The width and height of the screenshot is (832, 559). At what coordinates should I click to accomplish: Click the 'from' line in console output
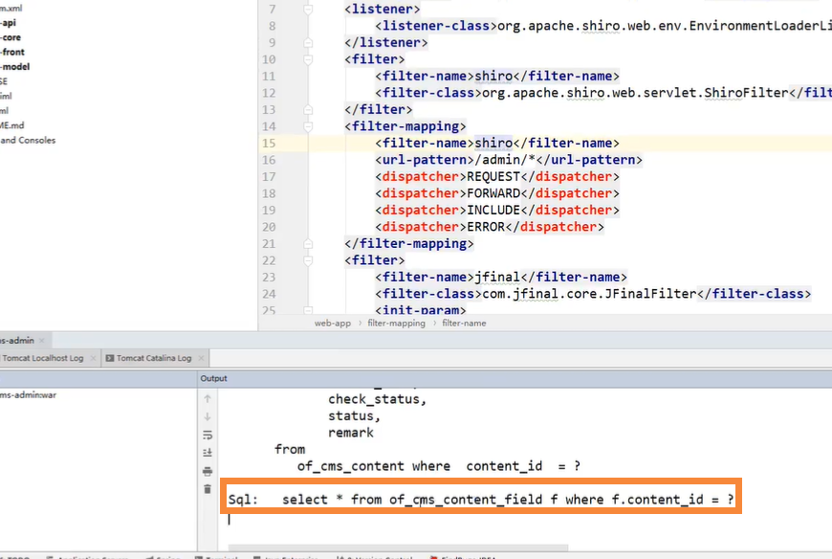(290, 450)
